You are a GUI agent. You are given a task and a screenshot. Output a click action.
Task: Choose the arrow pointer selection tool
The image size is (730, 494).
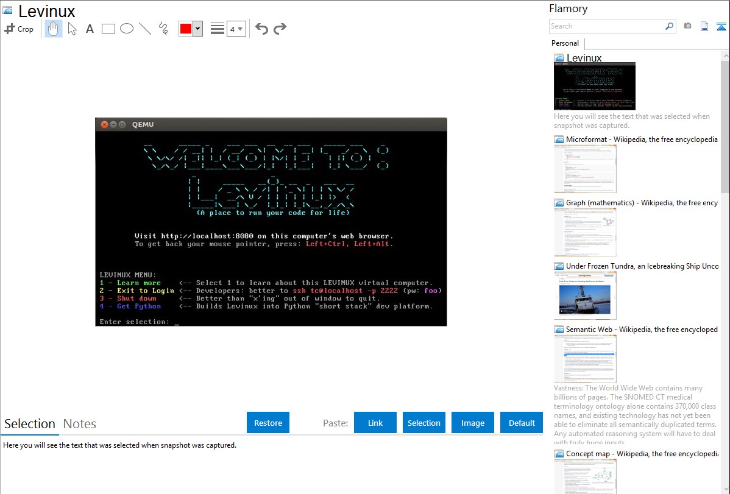(x=72, y=29)
